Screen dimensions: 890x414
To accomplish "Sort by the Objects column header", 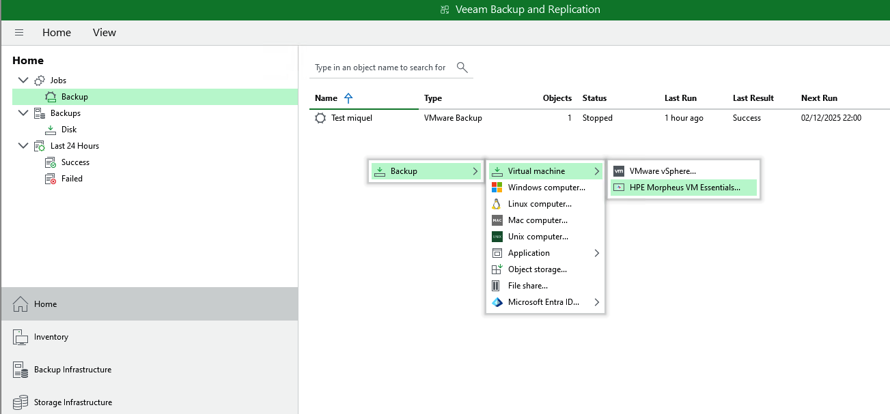I will (557, 98).
